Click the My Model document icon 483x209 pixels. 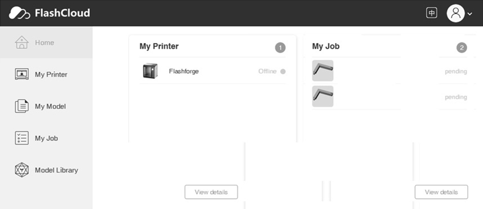tap(22, 106)
